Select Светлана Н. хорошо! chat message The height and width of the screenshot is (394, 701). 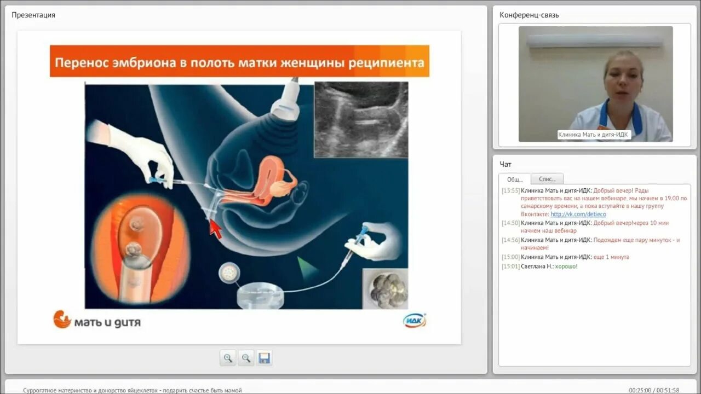tap(539, 266)
